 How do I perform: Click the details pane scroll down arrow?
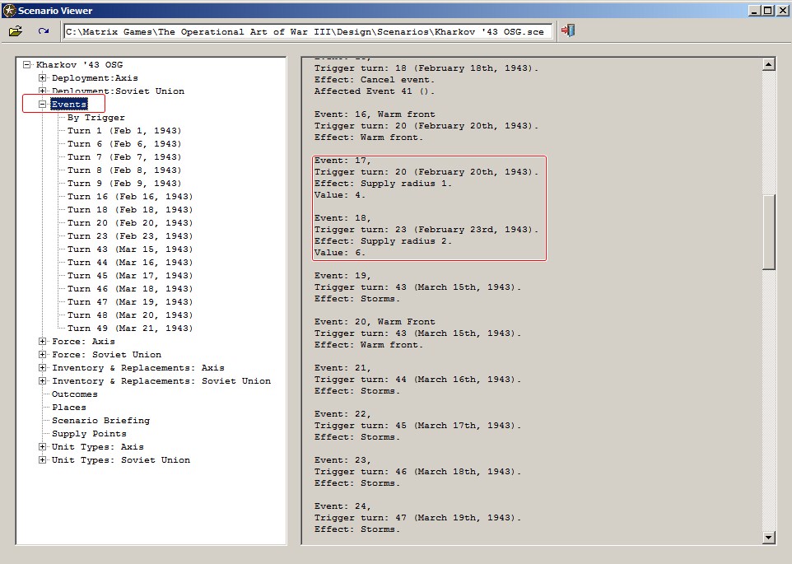(x=768, y=538)
